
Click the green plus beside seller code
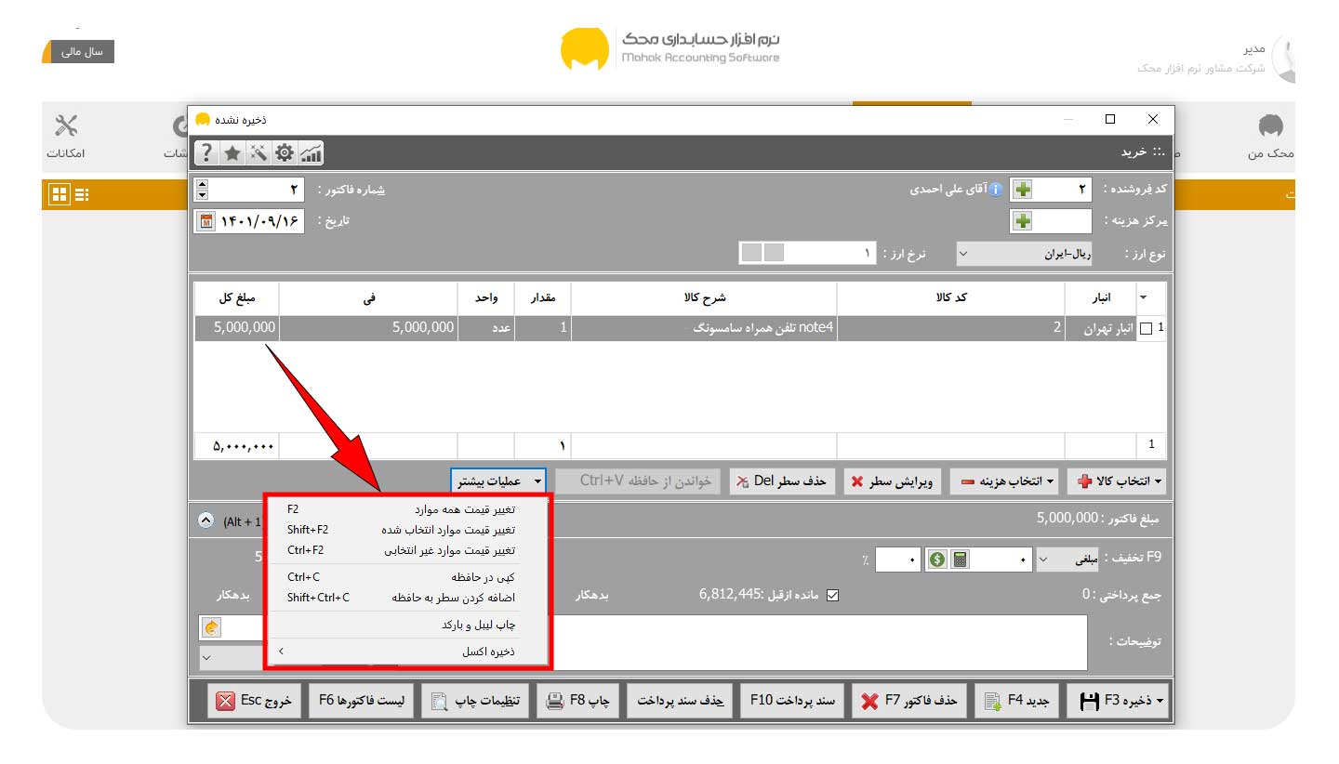click(1022, 190)
